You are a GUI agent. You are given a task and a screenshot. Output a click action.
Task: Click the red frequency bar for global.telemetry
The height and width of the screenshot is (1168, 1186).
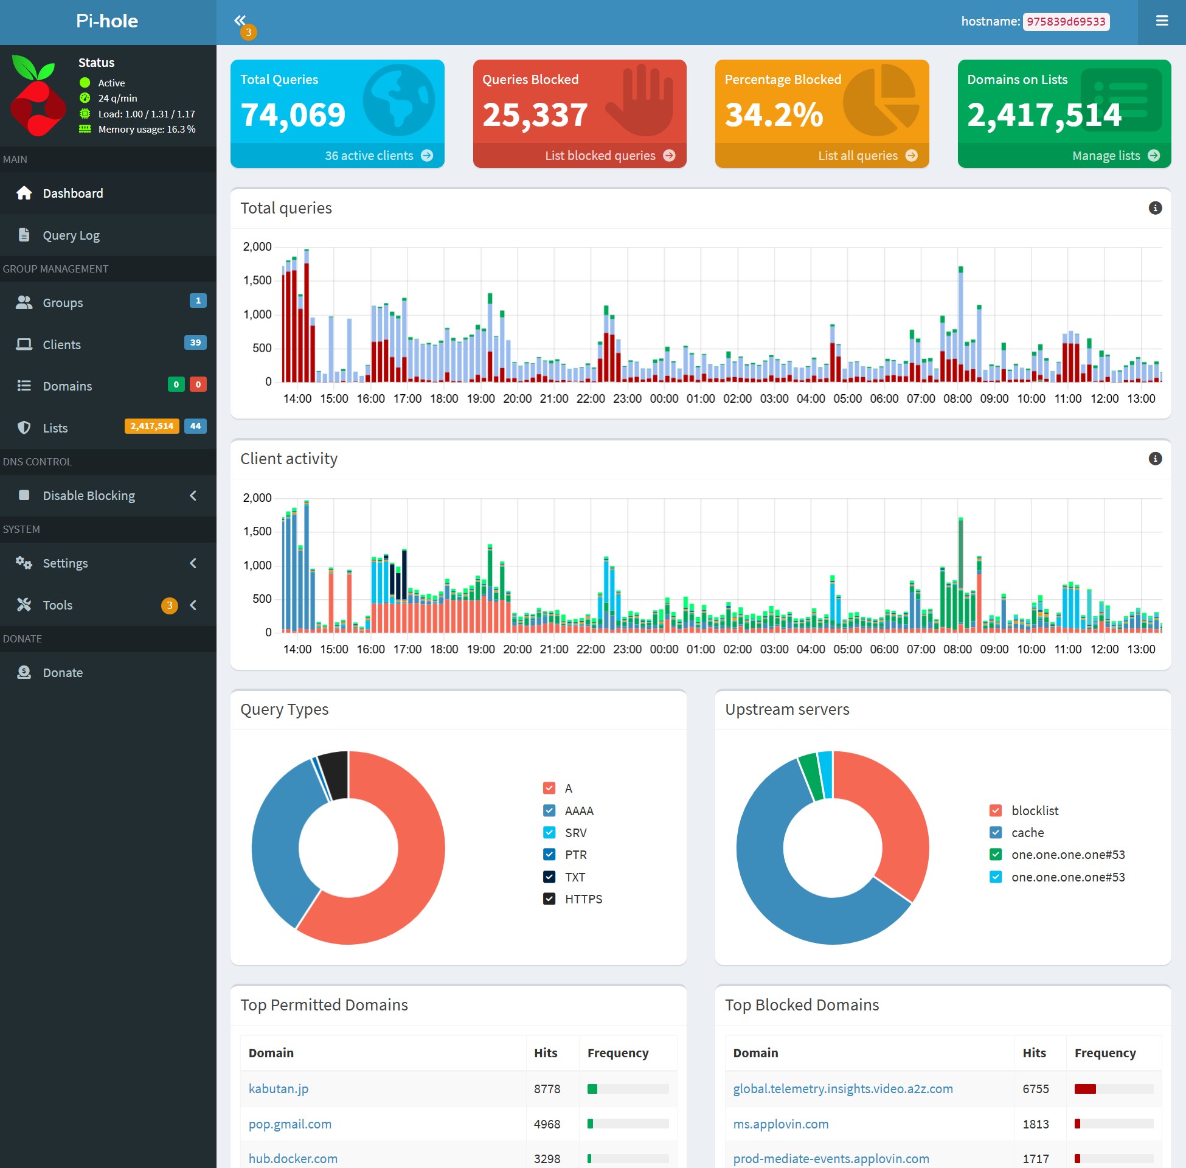click(1084, 1089)
